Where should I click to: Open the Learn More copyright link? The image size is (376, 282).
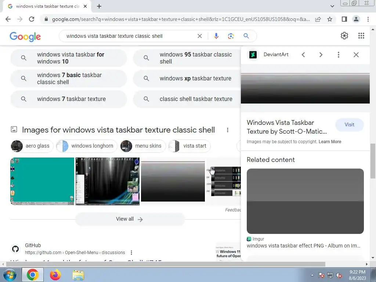click(330, 142)
